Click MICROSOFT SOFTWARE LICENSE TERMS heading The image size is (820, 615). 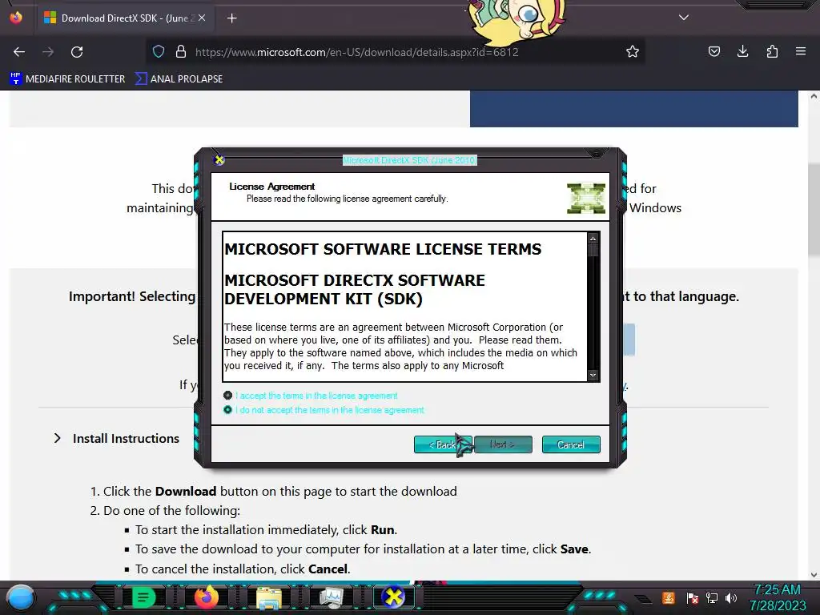383,249
